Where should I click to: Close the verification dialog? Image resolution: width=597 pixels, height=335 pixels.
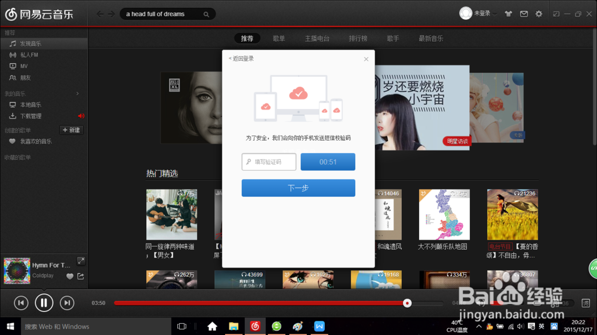[366, 59]
